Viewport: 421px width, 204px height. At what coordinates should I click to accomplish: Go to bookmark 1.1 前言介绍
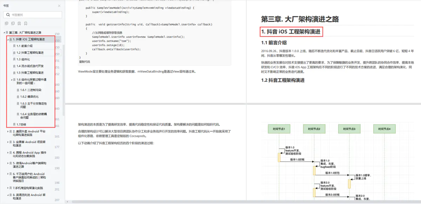[25, 46]
